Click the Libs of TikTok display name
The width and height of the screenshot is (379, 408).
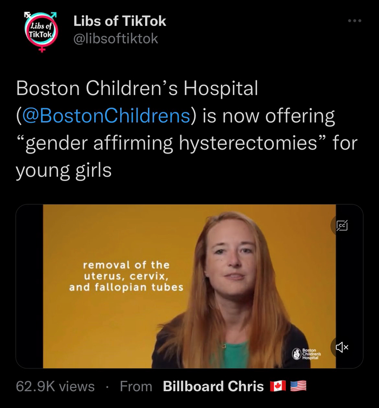[x=120, y=21]
